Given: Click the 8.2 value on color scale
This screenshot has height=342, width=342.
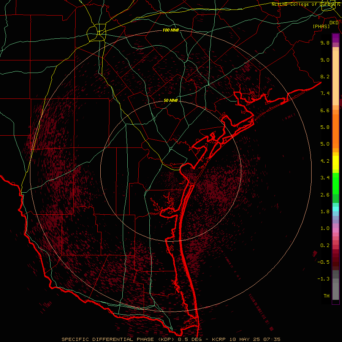Looking at the screenshot, I should 325,76.
